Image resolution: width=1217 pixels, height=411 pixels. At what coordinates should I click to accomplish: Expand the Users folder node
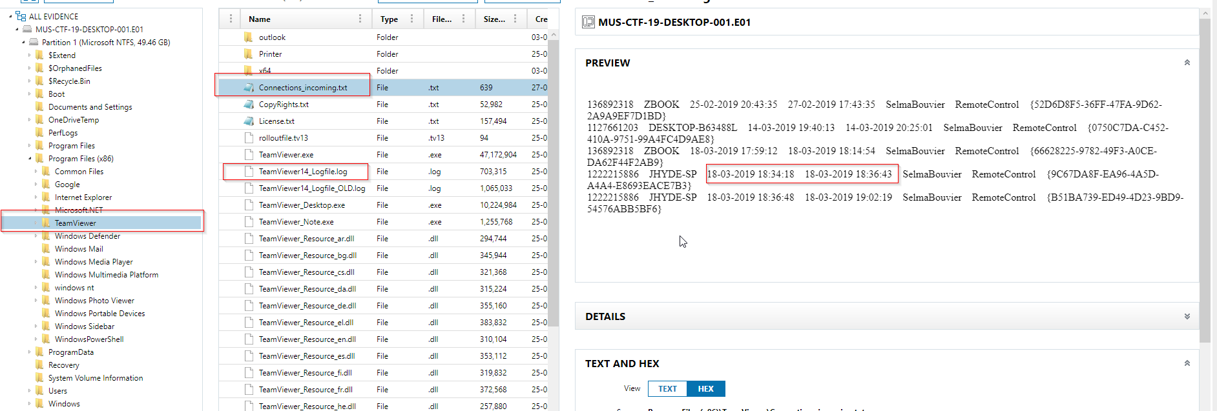click(x=30, y=390)
